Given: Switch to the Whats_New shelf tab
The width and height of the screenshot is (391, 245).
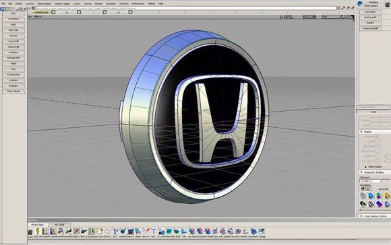Looking at the screenshot, I should 37,225.
